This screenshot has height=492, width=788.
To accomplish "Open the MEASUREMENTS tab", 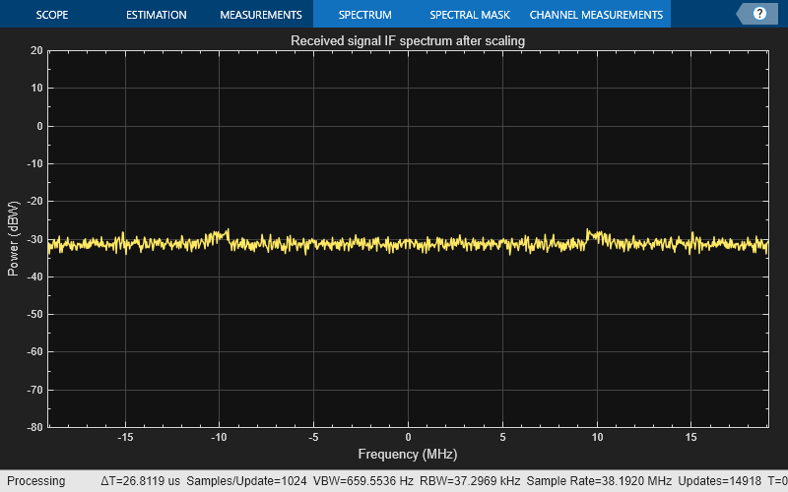I will [261, 15].
